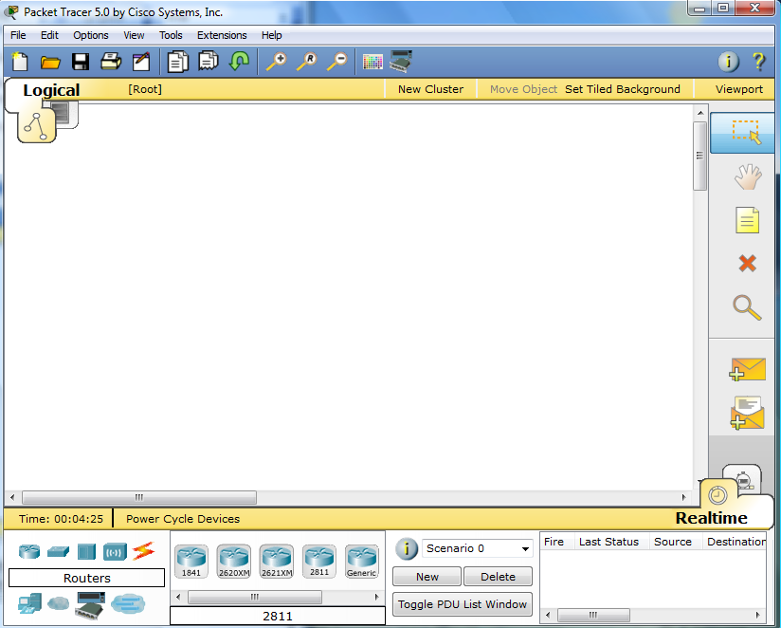Viewport: 781px width, 628px height.
Task: Click the Zoom Out magnifier icon
Action: click(x=336, y=62)
